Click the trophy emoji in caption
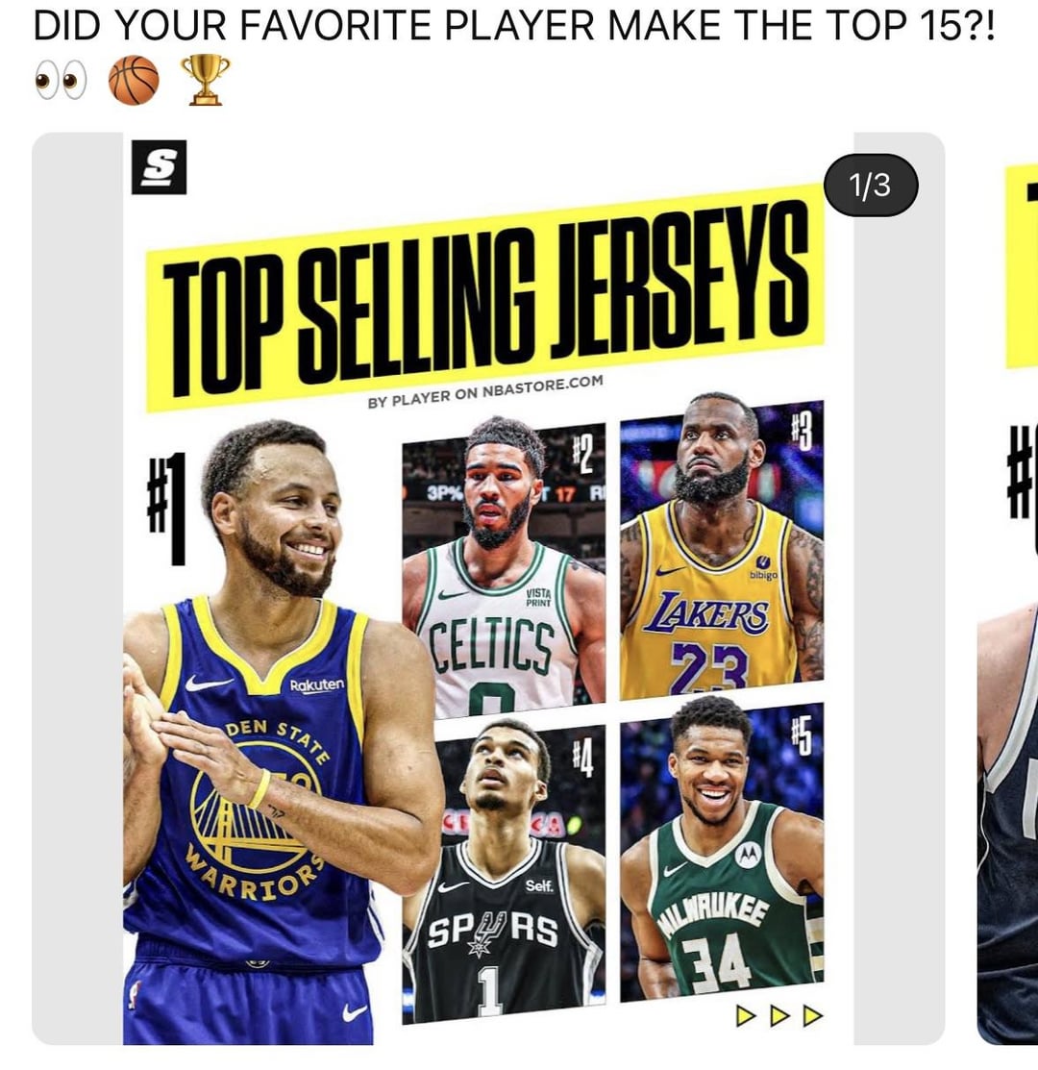Viewport: 1038px width, 1070px height. (206, 80)
